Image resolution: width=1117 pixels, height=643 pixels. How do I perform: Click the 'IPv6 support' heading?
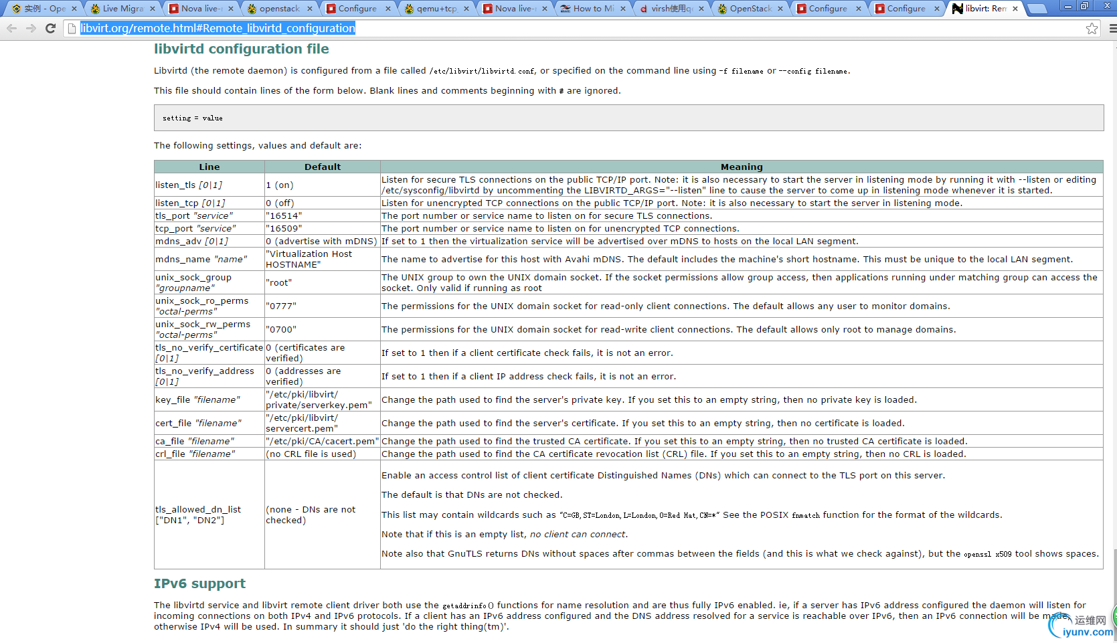pos(199,583)
